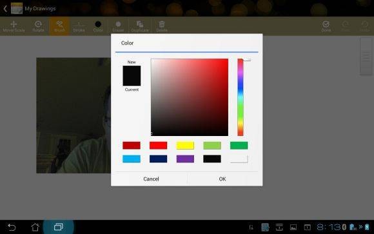
Task: Pick the dark red preset swatch
Action: [132, 145]
